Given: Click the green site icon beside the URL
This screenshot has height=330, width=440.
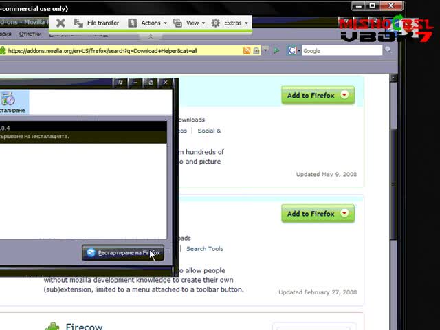Looking at the screenshot, I should (3, 51).
